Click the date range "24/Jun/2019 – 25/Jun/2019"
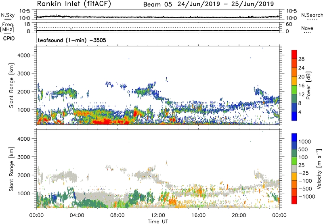The width and height of the screenshot is (323, 224). click(x=226, y=4)
